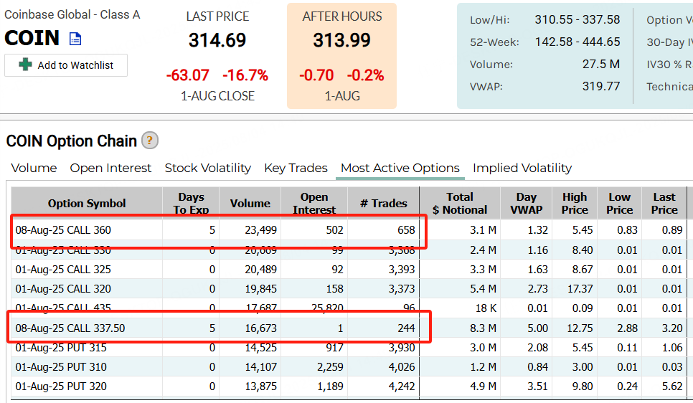This screenshot has height=403, width=693.
Task: Select the 01-Aug-25 PUT 320 option
Action: (61, 387)
